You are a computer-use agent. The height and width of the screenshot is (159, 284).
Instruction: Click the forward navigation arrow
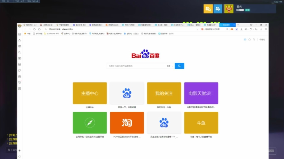30,29
